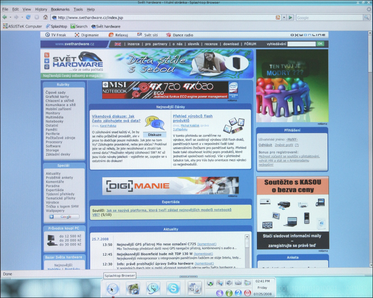Open the chat messenger dock icon
The width and height of the screenshot is (373, 298).
point(153,288)
